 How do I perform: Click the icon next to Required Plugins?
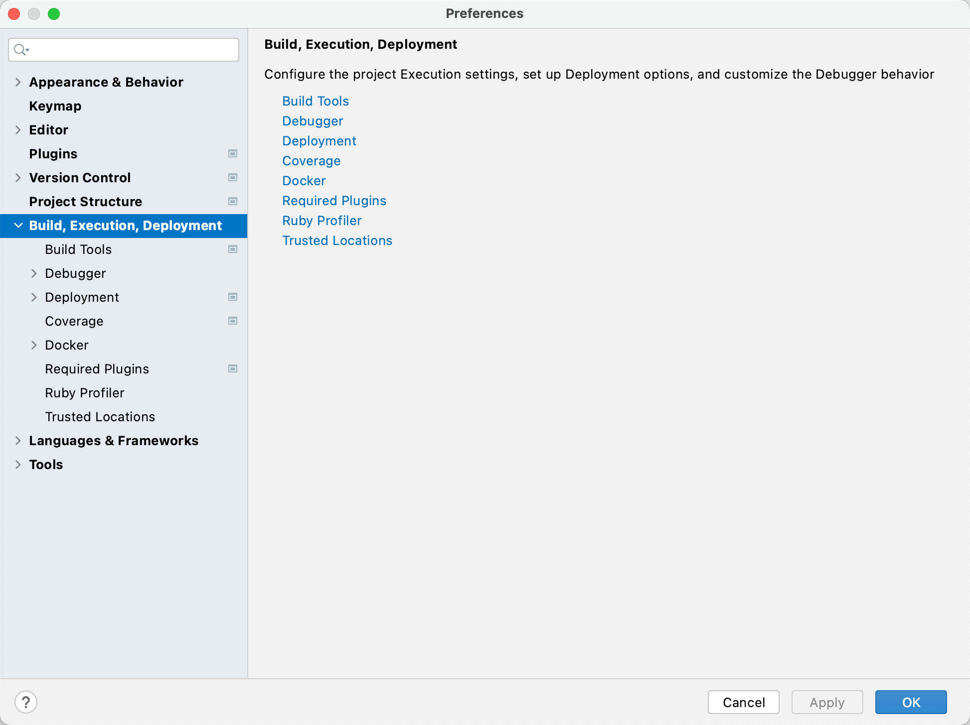[x=233, y=369]
